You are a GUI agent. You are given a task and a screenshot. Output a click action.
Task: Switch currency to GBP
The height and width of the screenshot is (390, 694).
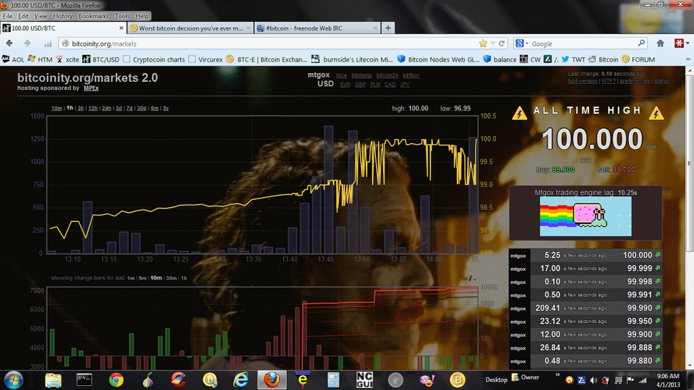coord(361,85)
